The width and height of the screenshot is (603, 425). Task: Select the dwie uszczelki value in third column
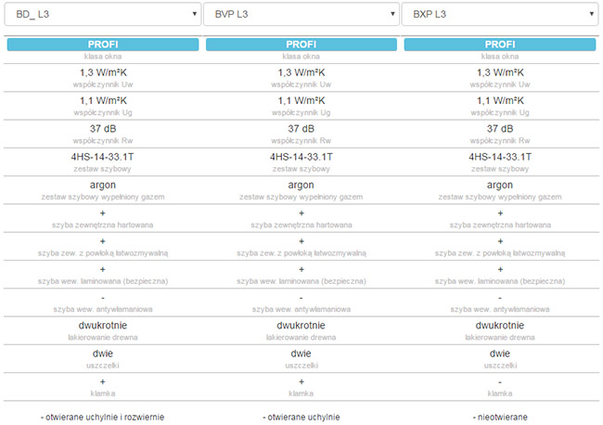tap(499, 354)
